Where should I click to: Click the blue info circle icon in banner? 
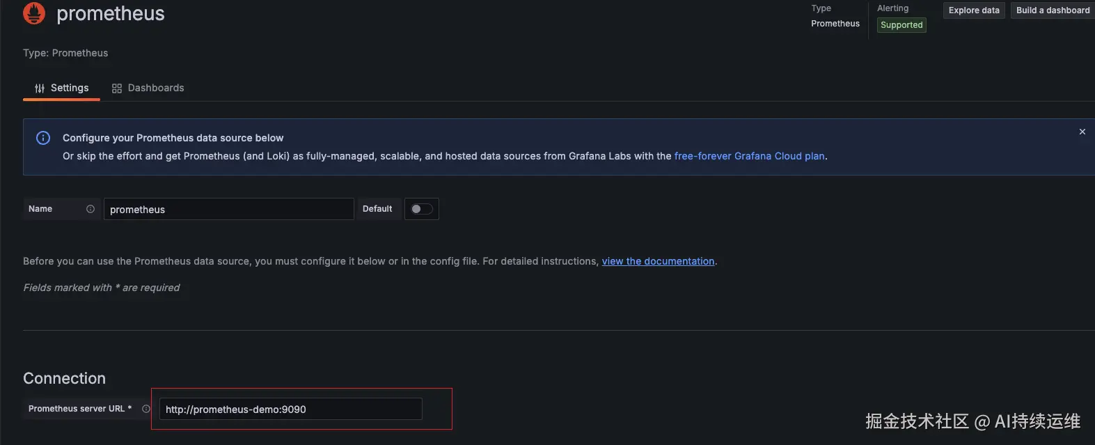(43, 138)
